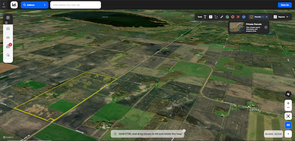Open the Address search type dropdown
The width and height of the screenshot is (295, 141).
tap(34, 5)
